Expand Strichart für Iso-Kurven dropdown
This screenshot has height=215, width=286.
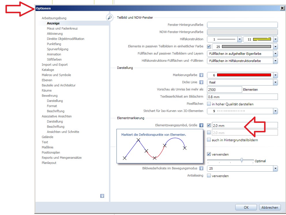point(275,111)
